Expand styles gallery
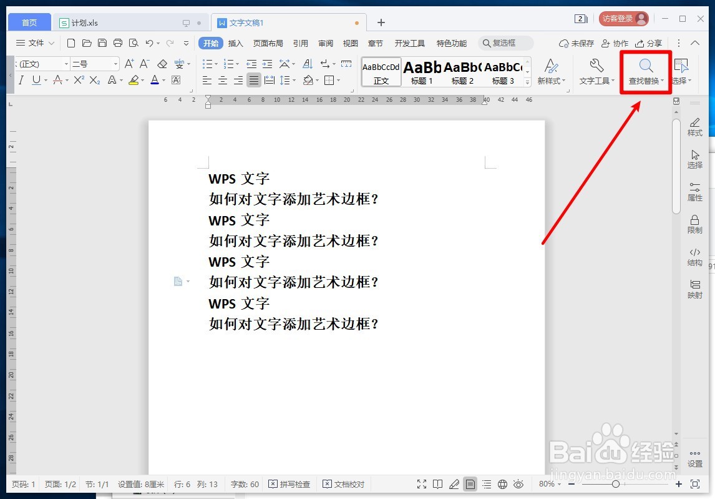Viewport: 715px width, 499px height. tap(528, 82)
